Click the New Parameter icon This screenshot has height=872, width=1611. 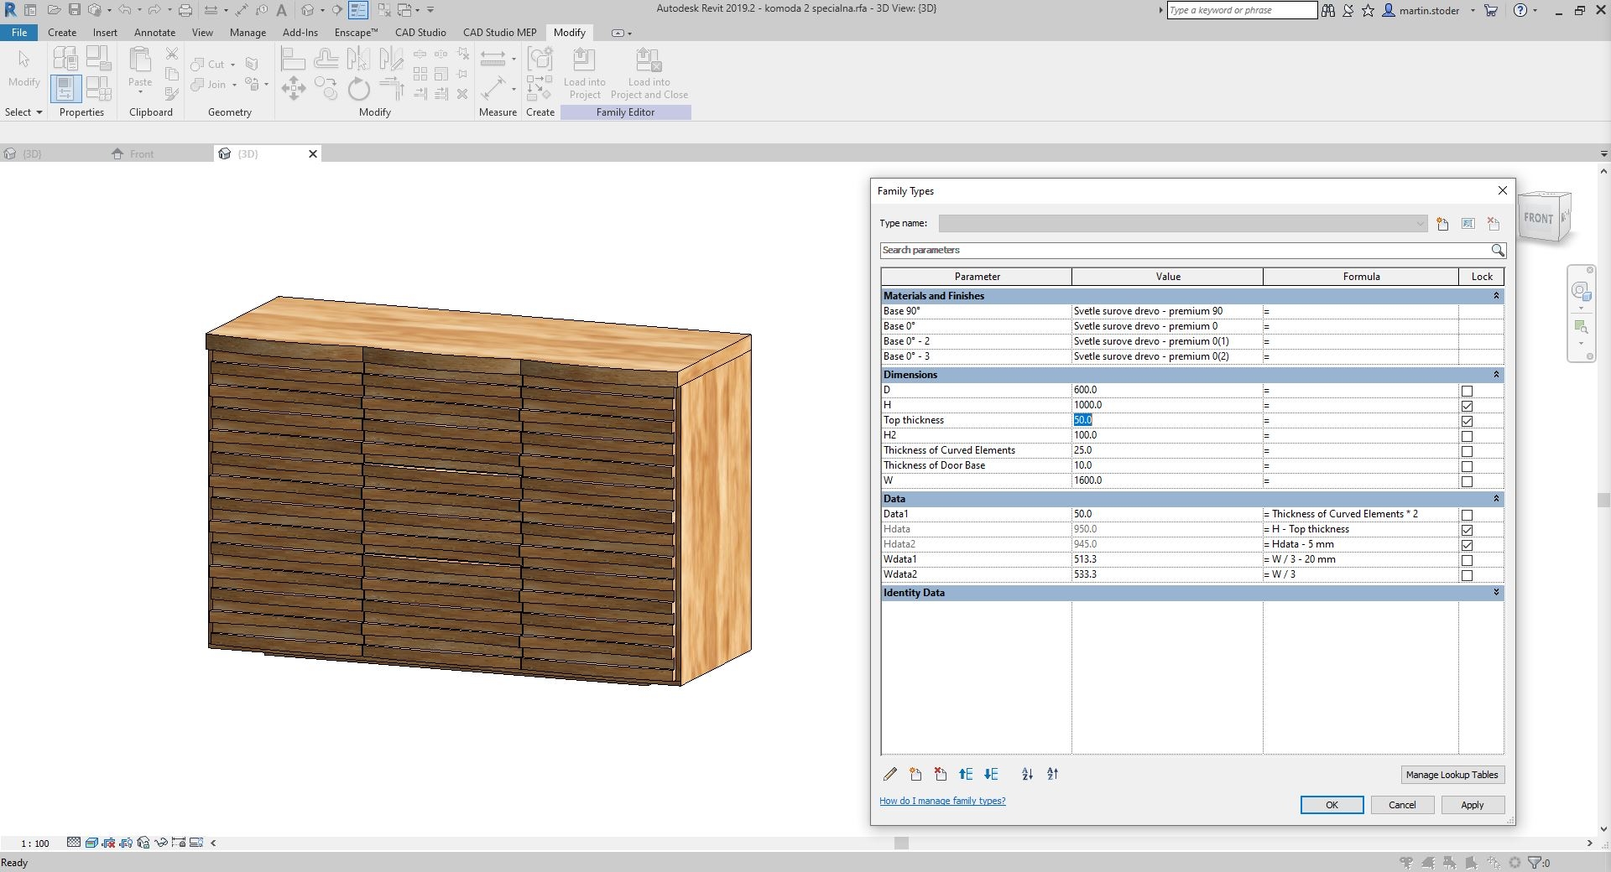[x=915, y=775]
